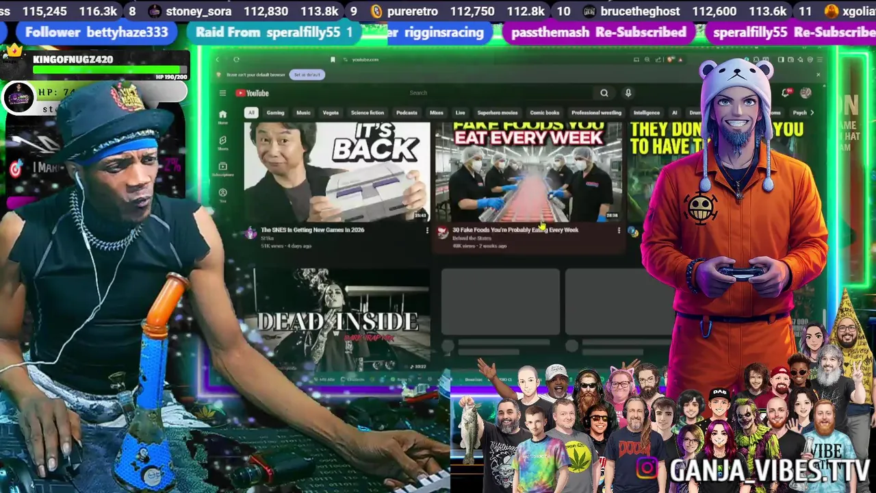The width and height of the screenshot is (876, 493).
Task: Click the Set as default button
Action: point(307,74)
